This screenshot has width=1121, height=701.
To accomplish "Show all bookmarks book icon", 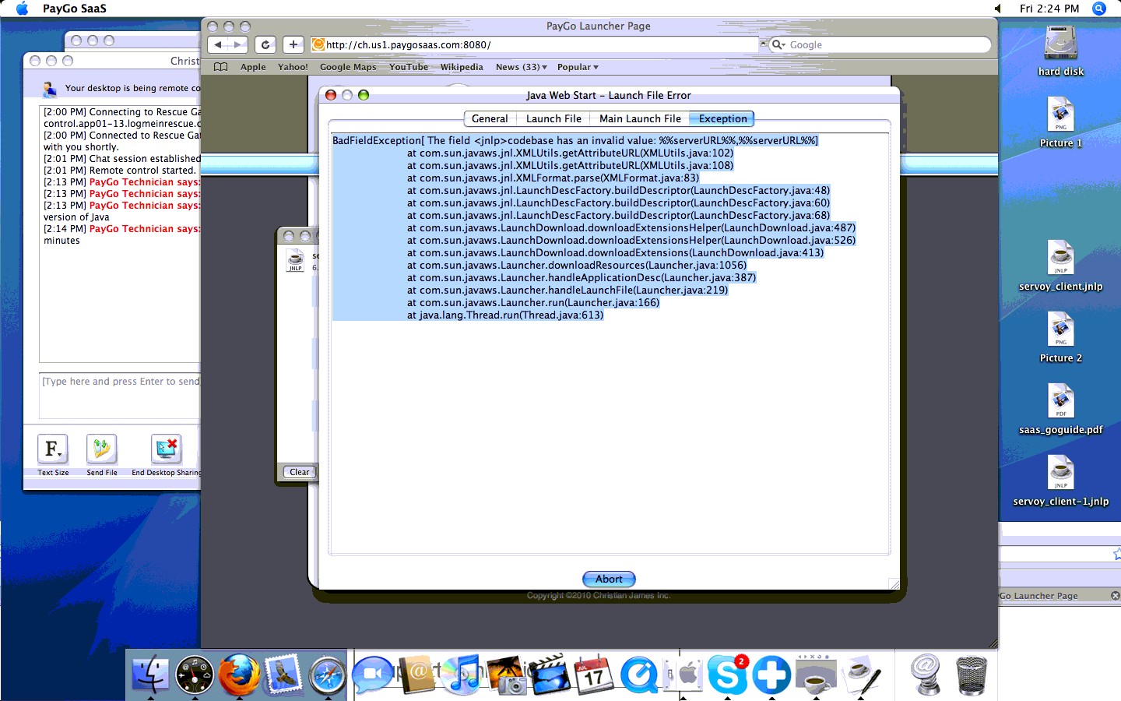I will (221, 67).
